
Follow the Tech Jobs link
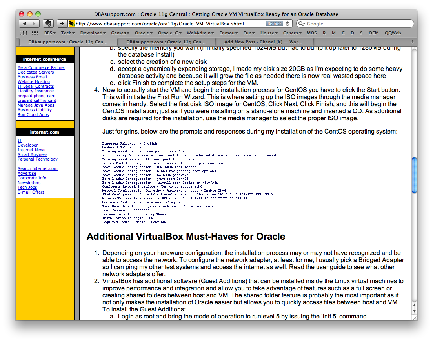[x=27, y=187]
